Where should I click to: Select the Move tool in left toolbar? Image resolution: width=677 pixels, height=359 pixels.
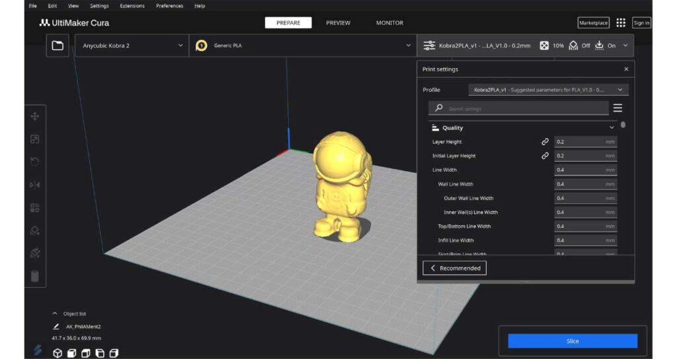pos(35,116)
